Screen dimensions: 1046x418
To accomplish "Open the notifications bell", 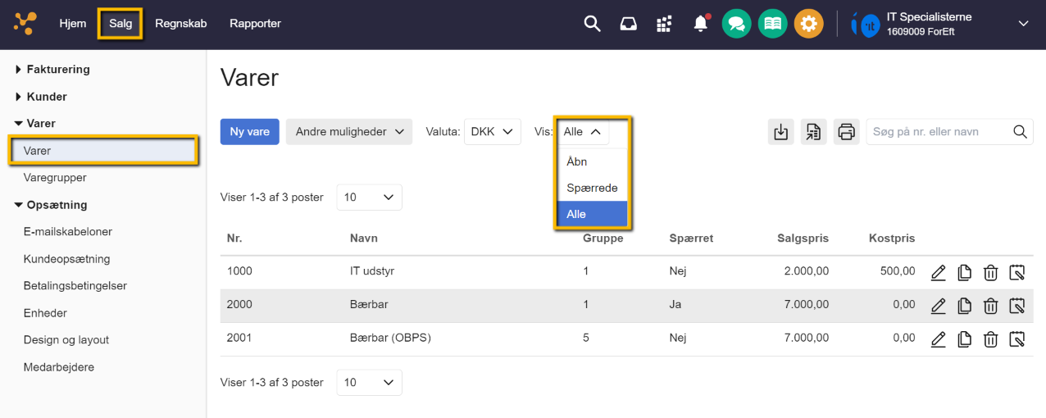I will (x=700, y=24).
